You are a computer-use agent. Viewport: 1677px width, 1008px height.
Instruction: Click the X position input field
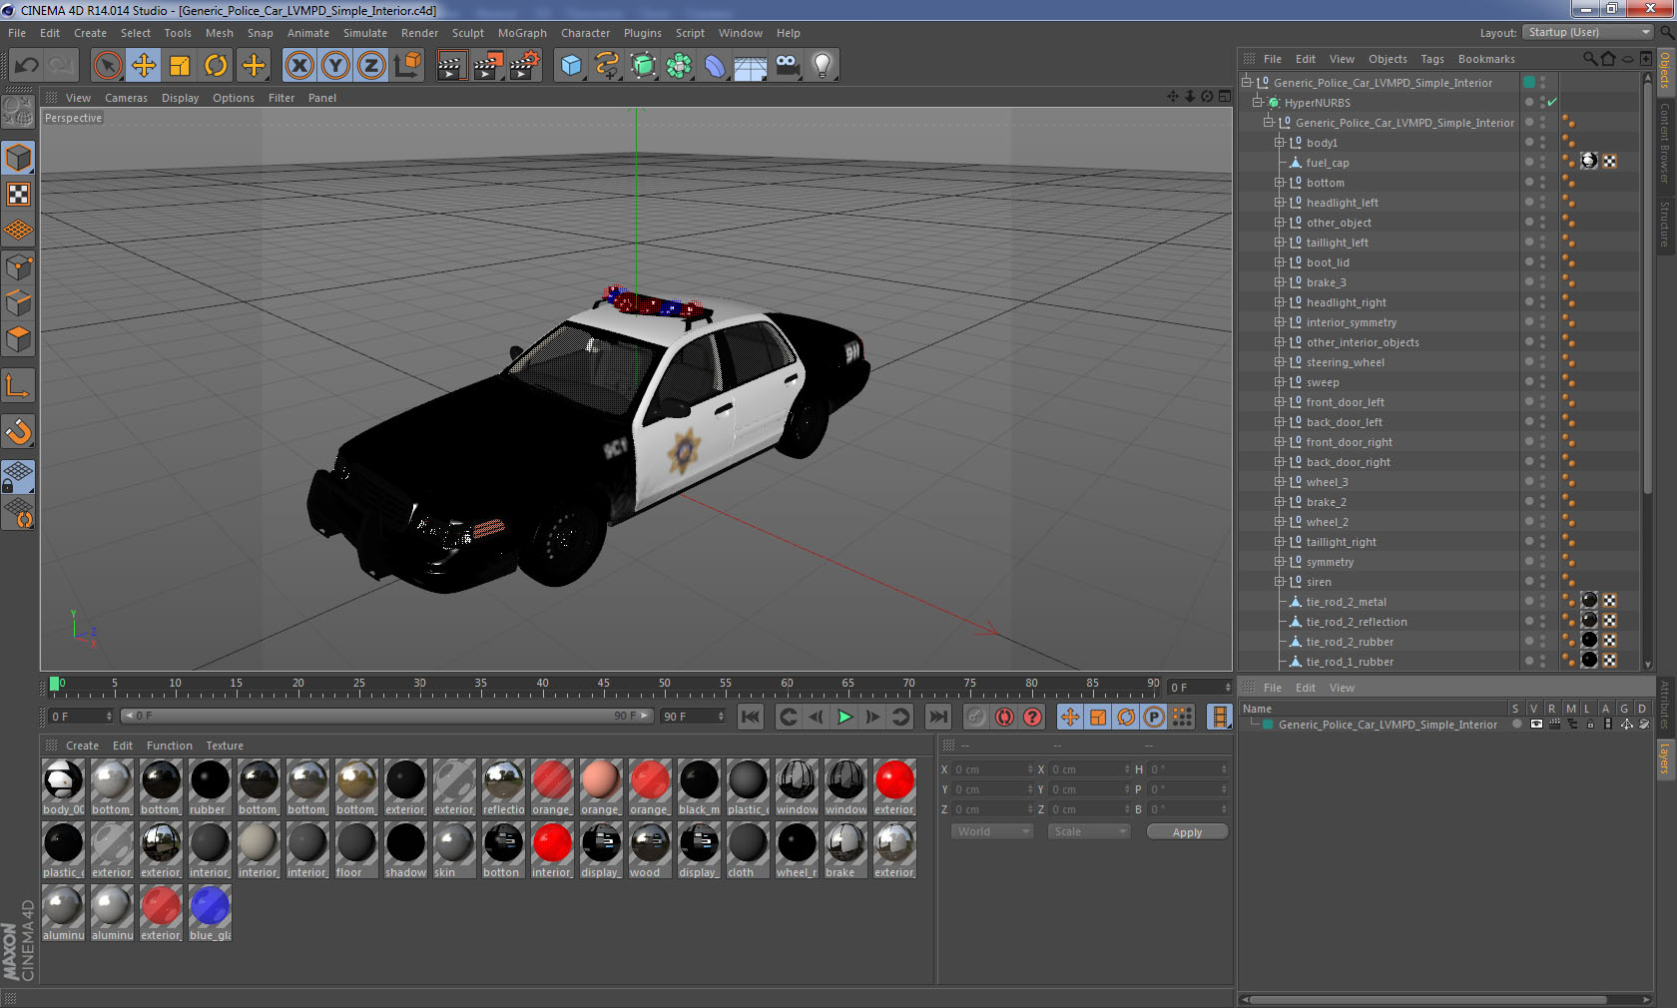(x=992, y=769)
